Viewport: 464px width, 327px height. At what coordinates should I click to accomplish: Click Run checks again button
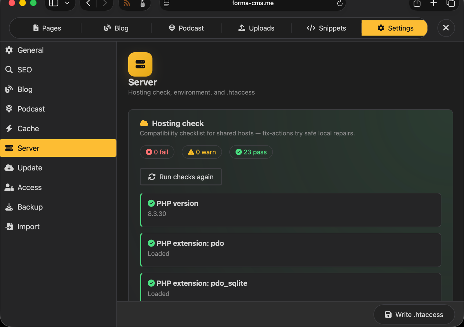tap(181, 177)
